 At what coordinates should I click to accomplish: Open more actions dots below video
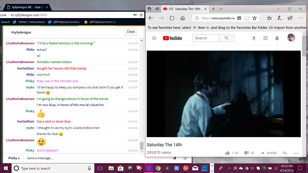296,153
